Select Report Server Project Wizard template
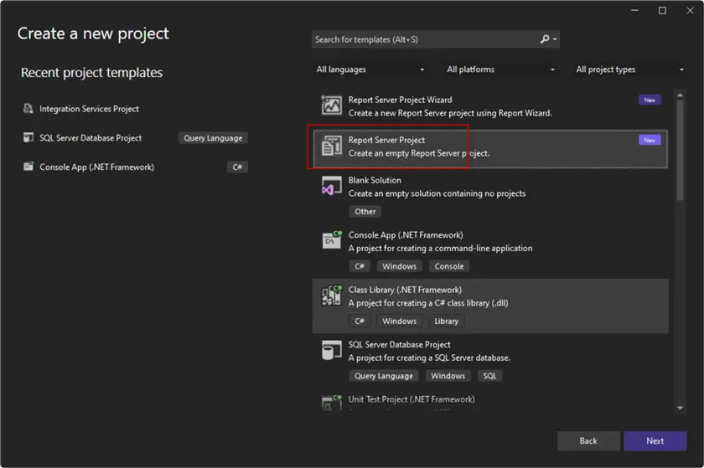 coord(490,106)
